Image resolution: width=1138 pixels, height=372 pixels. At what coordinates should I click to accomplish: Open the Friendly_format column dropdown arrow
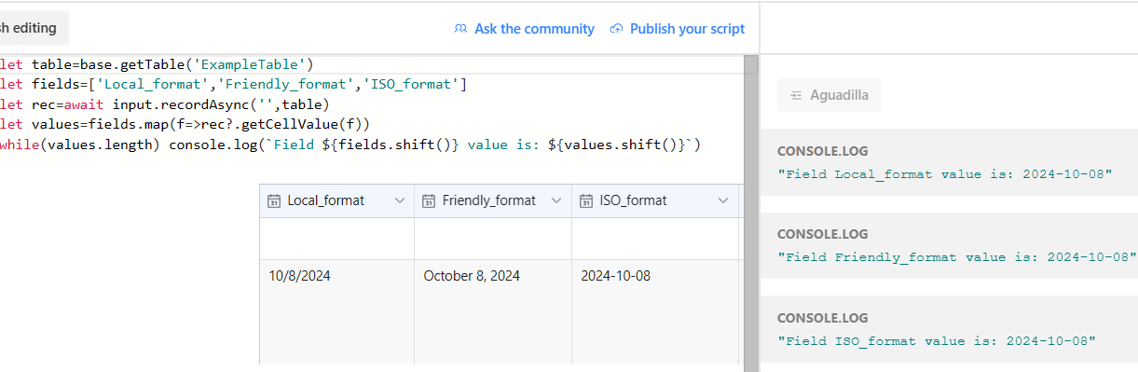(556, 200)
